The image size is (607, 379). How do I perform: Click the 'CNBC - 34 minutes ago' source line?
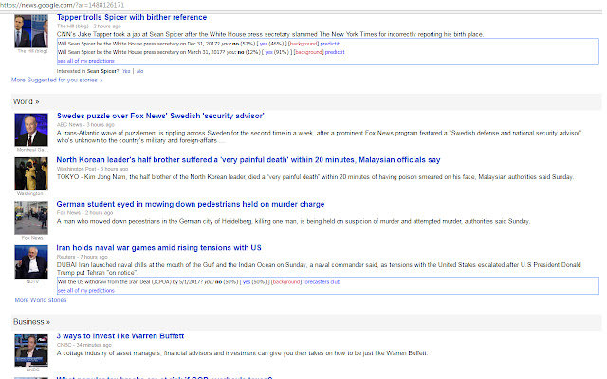(x=84, y=345)
